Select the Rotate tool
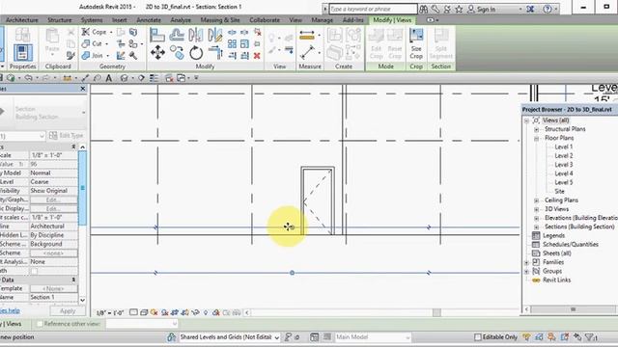The width and height of the screenshot is (618, 347). coord(196,52)
